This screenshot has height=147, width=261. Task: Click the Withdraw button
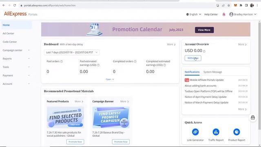pos(193,58)
